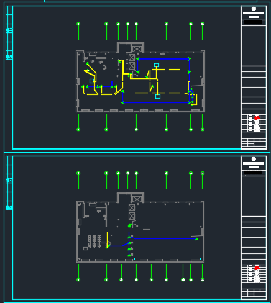The image size is (271, 303).
Task: Select bottom-right grid bubble of upper plan
Action: click(203, 130)
